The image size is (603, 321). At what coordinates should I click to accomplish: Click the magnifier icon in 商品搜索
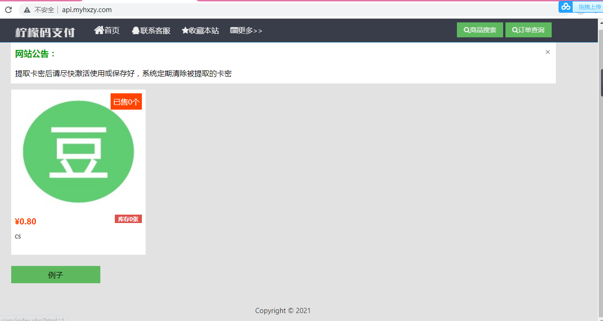(467, 30)
